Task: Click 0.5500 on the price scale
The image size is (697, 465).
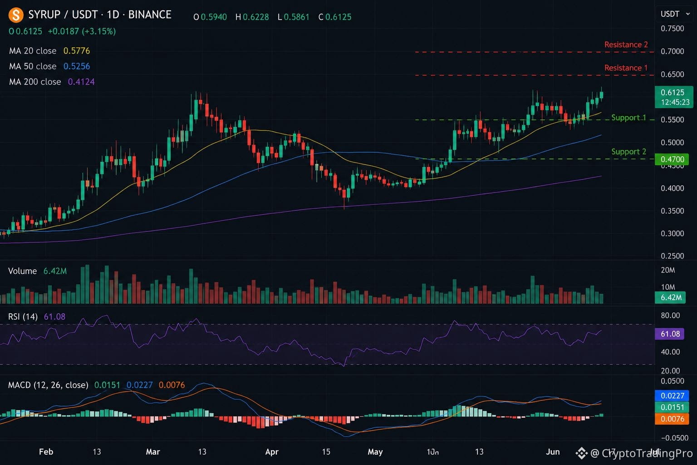Action: coord(672,120)
